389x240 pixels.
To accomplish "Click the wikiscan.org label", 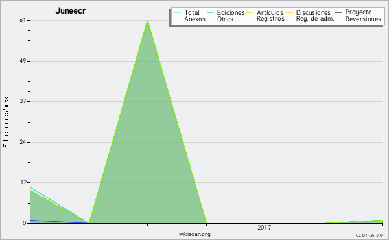I will 194,234.
